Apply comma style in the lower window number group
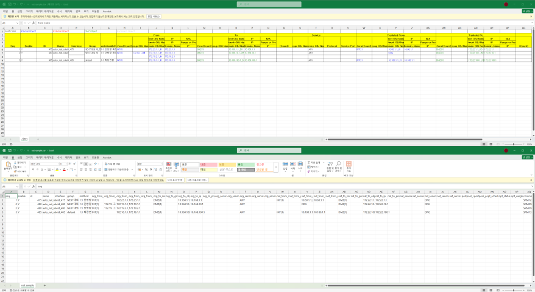Image resolution: width=535 pixels, height=292 pixels. point(151,169)
